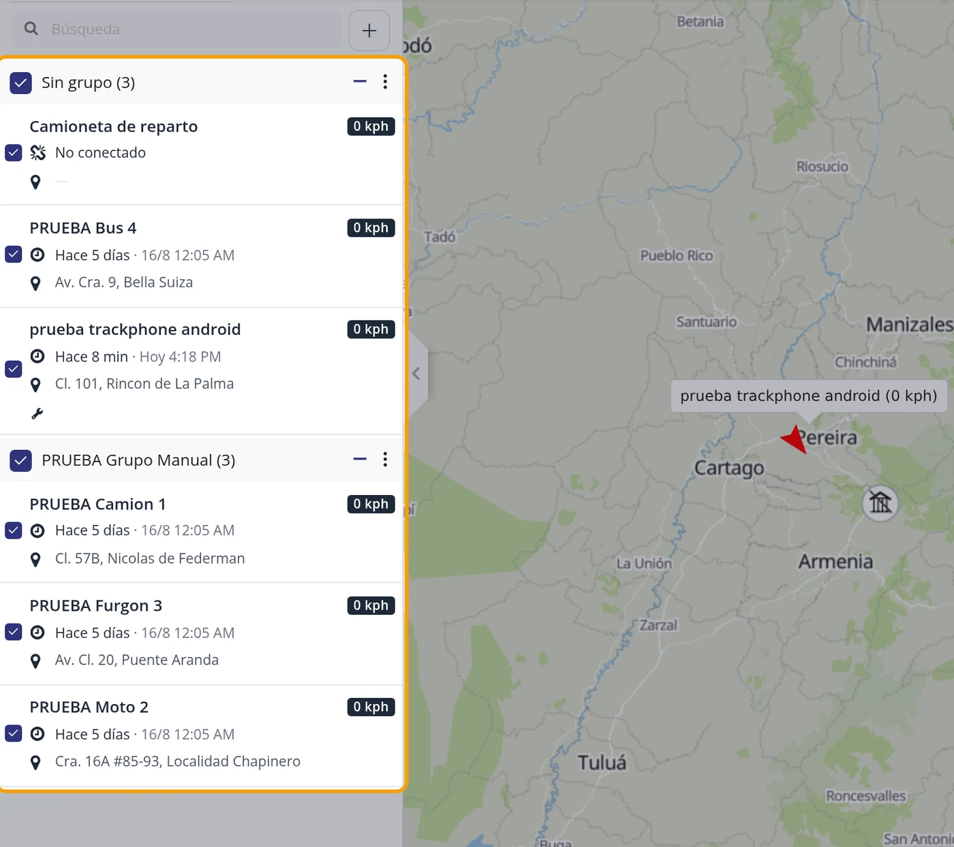954x847 pixels.
Task: Click wrench icon under prueba trackphone android
Action: point(37,413)
